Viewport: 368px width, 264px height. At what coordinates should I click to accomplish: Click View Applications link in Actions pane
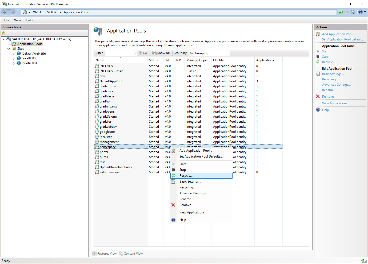coord(334,103)
